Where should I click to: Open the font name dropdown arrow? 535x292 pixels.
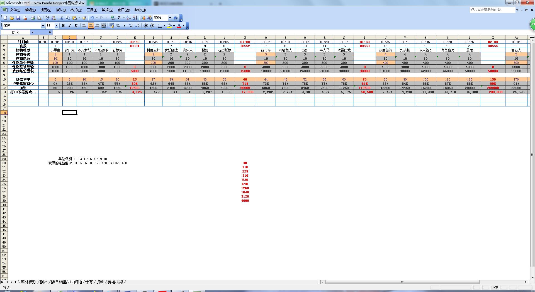43,26
